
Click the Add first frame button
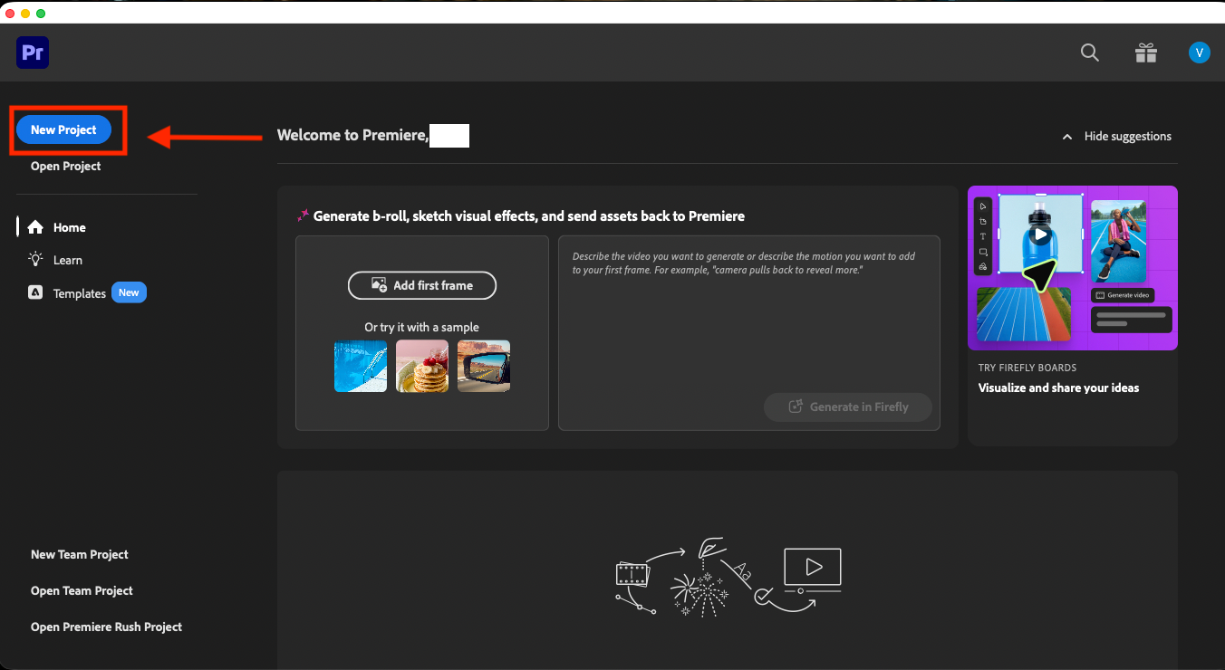422,285
